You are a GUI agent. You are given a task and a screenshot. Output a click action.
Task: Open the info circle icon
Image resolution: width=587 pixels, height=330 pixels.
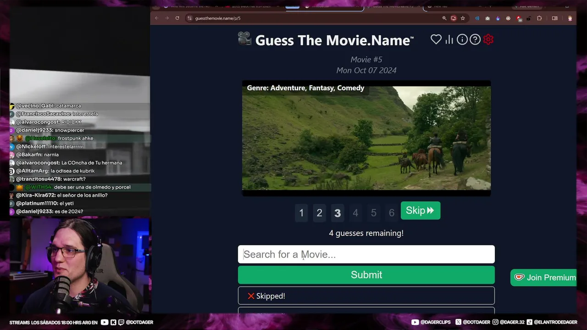(462, 40)
